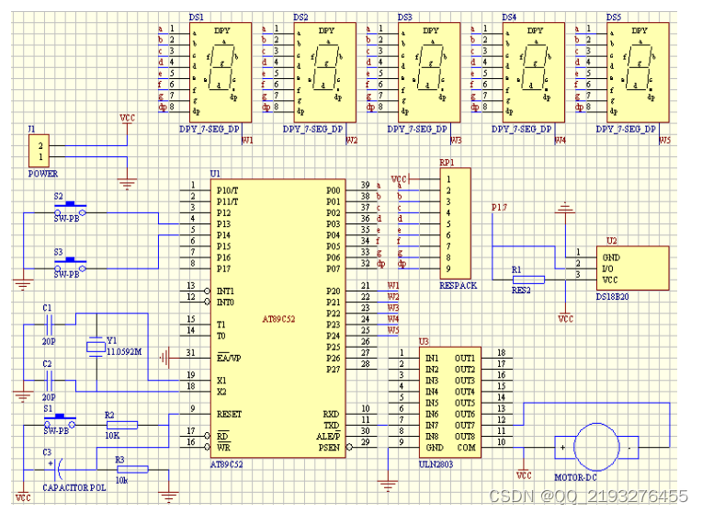The height and width of the screenshot is (514, 702).
Task: Select the DS1 seven-segment display symbol
Action: 221,72
